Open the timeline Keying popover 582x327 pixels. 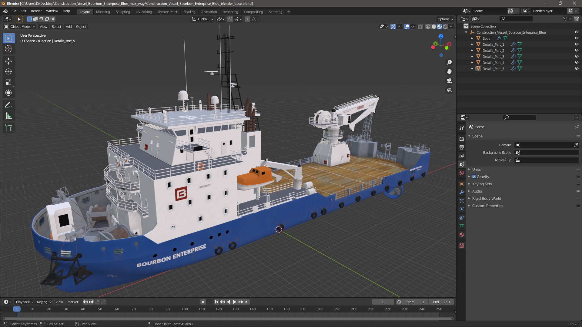(x=44, y=302)
